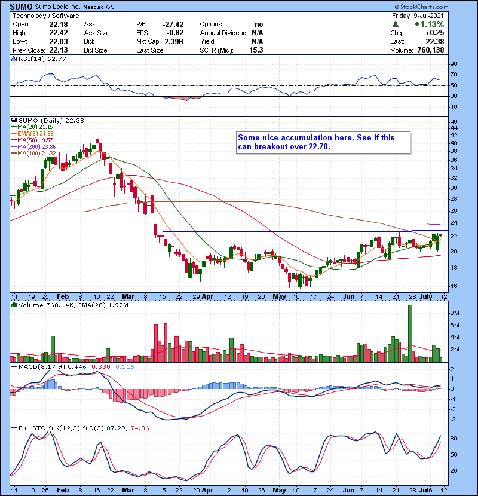Viewport: 478px width, 496px height.
Task: Click the P/E value -27.42
Action: pos(173,25)
